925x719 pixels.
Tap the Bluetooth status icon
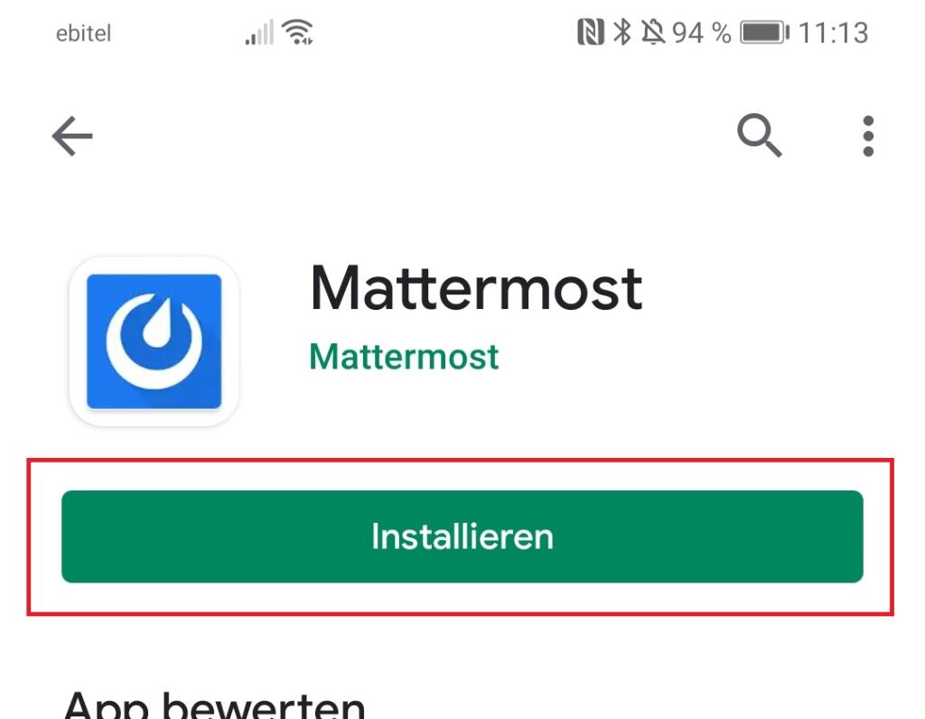(621, 32)
